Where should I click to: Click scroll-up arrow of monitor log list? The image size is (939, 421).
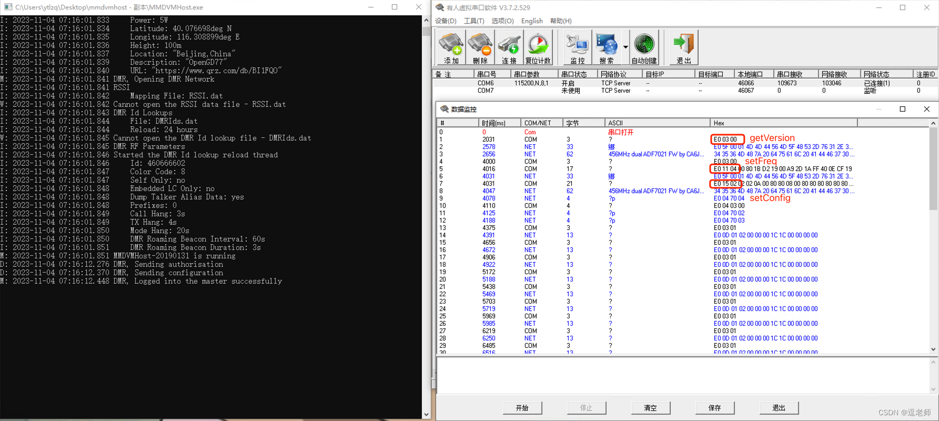coord(933,123)
